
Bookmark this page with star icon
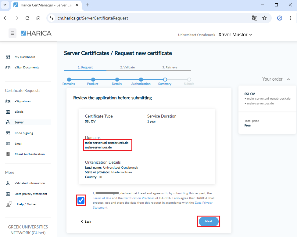[x=264, y=18]
